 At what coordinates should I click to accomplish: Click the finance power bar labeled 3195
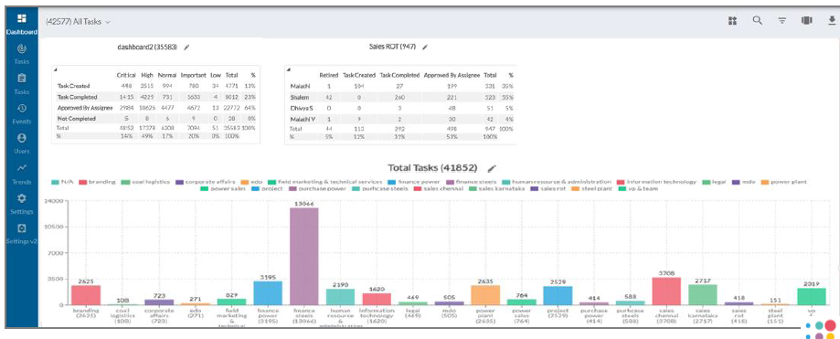(x=268, y=293)
